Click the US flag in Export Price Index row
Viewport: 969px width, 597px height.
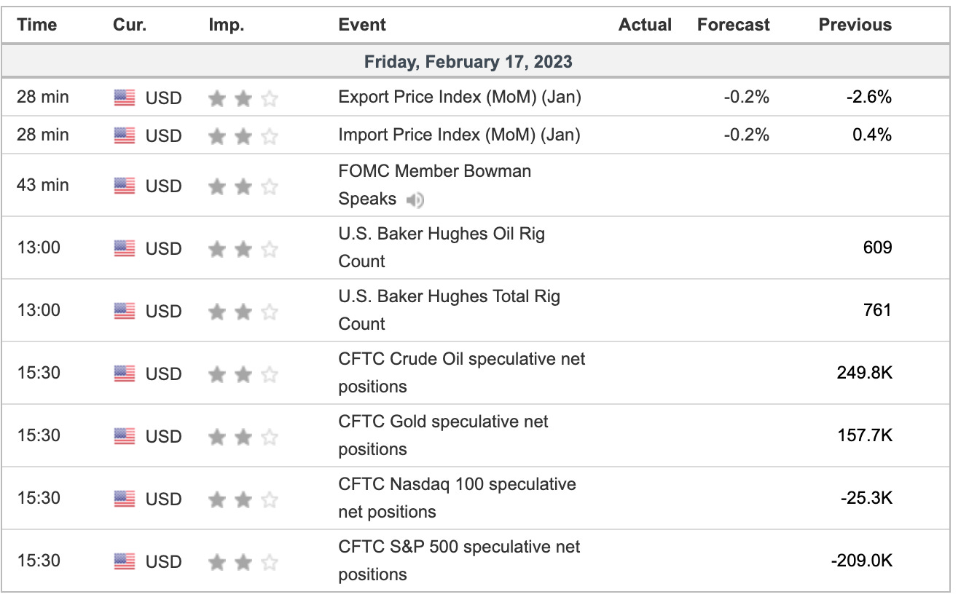125,98
